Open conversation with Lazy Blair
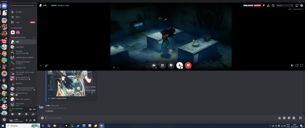The height and width of the screenshot is (128, 305). [x=23, y=47]
